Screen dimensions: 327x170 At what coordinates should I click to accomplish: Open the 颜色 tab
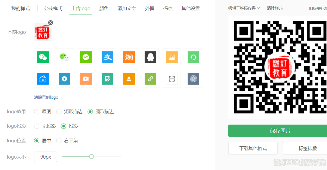[x=104, y=9]
